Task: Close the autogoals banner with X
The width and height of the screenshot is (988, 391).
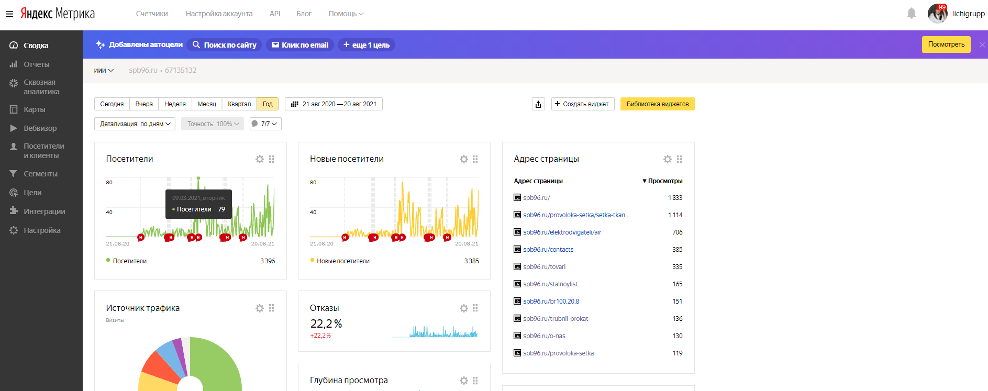Action: coord(982,44)
